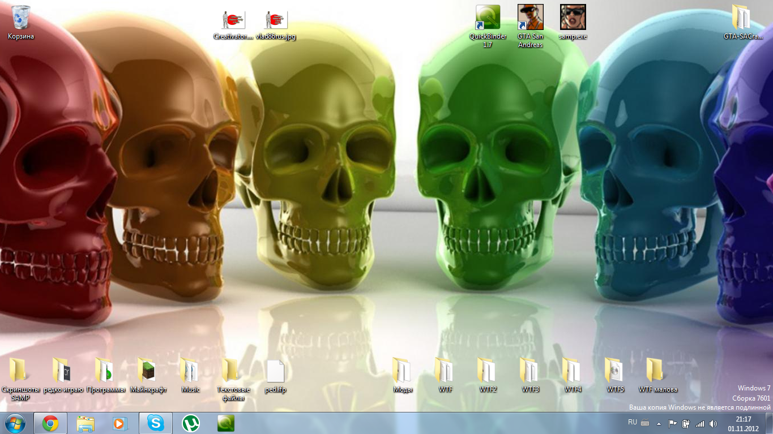This screenshot has height=434, width=773.
Task: Select the Скриншоты SAMP folder
Action: tap(21, 380)
